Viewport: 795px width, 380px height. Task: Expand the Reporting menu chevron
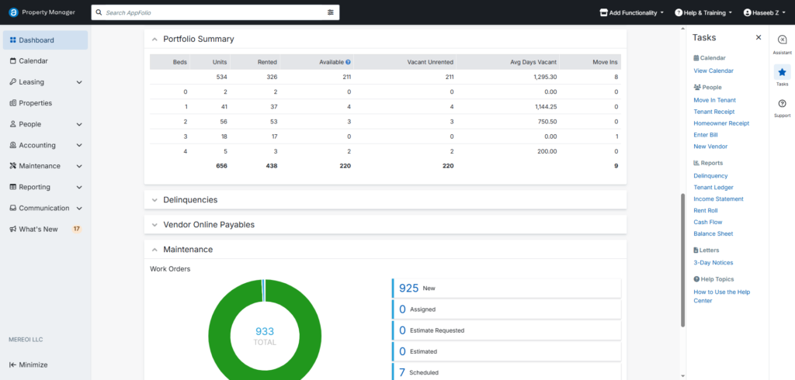point(79,188)
